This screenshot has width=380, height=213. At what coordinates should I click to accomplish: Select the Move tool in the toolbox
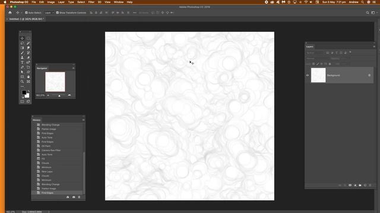point(22,38)
